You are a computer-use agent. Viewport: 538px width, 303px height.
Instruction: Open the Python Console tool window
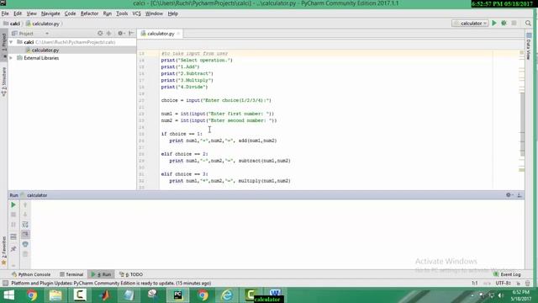(x=31, y=274)
